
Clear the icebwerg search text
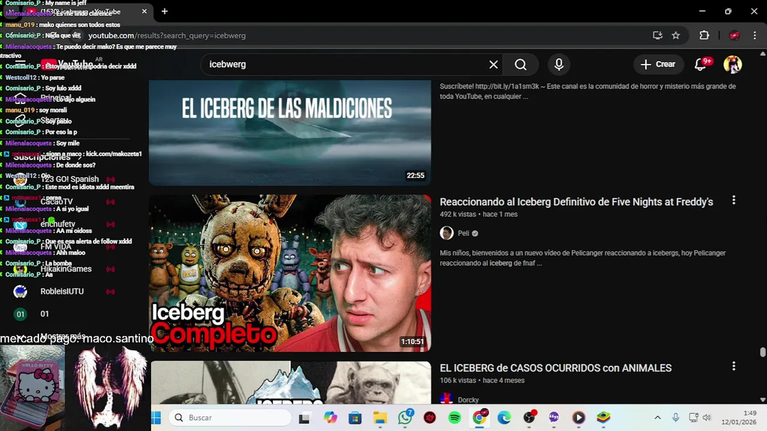tap(493, 65)
